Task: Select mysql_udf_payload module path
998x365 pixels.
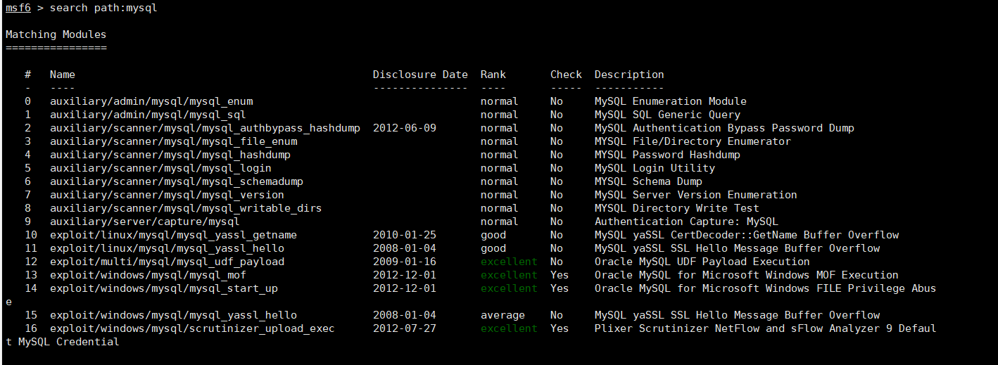Action: (167, 262)
